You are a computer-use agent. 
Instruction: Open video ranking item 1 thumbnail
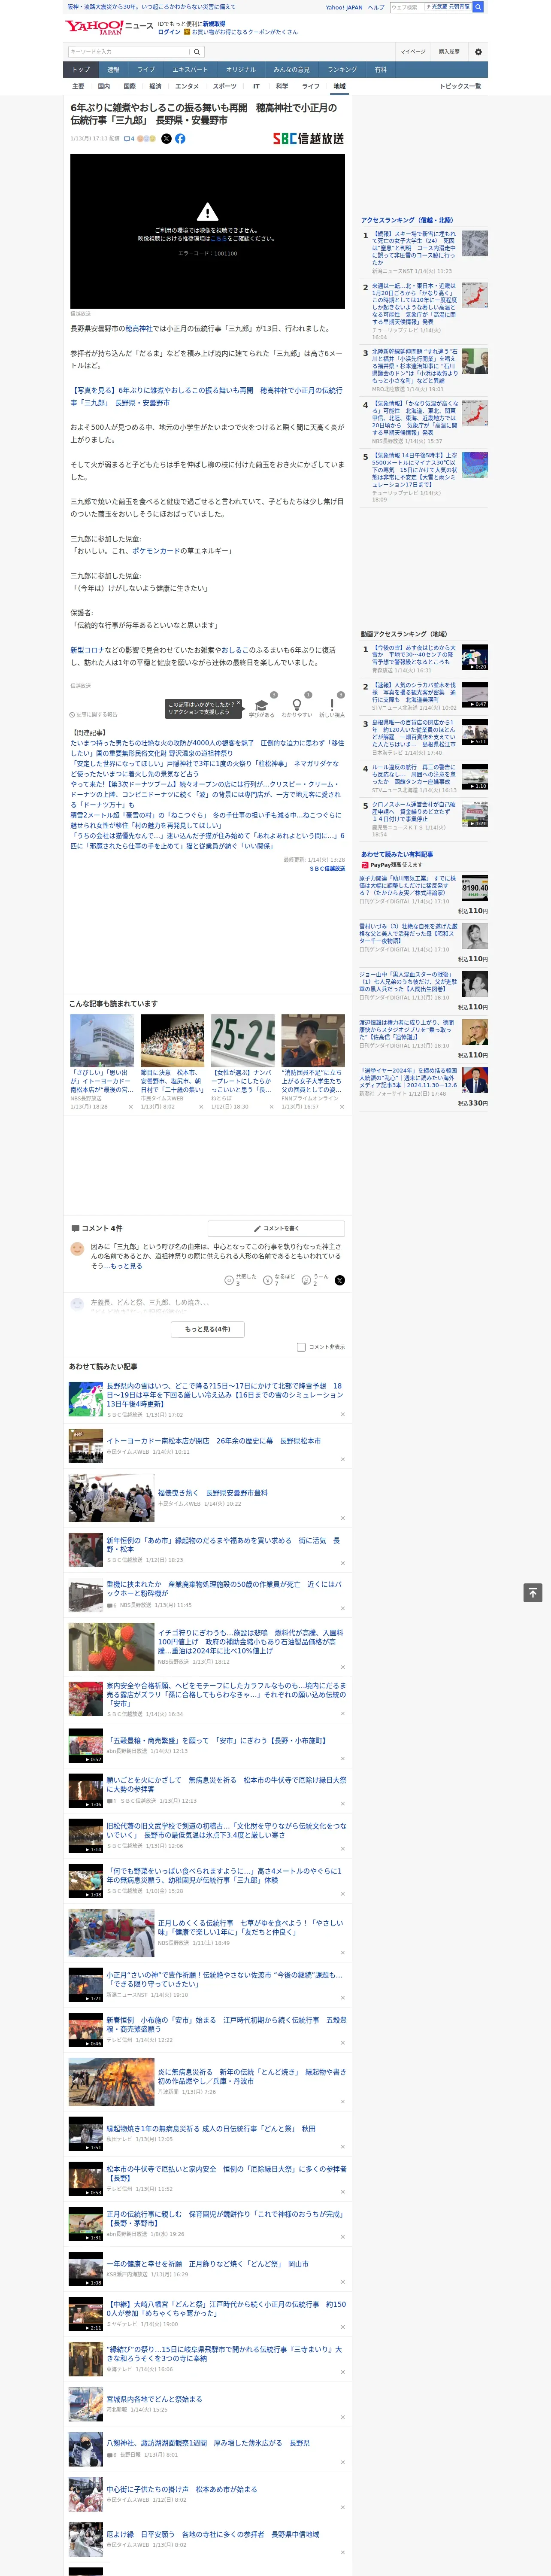pos(475,657)
